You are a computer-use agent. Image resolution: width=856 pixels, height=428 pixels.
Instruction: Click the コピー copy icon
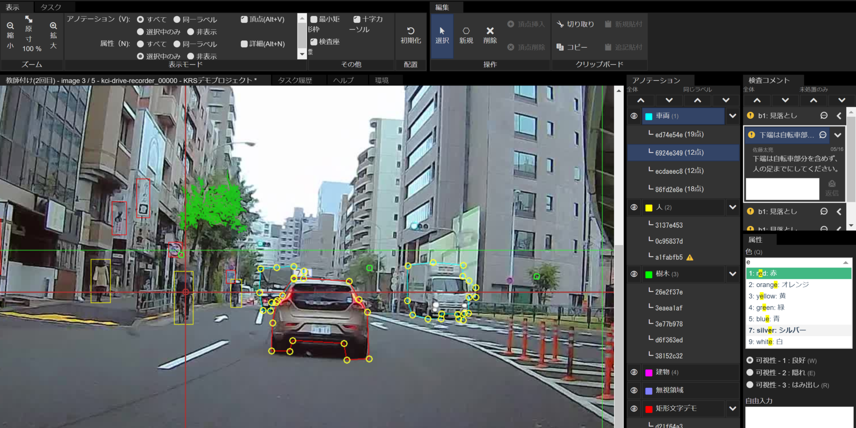click(560, 47)
